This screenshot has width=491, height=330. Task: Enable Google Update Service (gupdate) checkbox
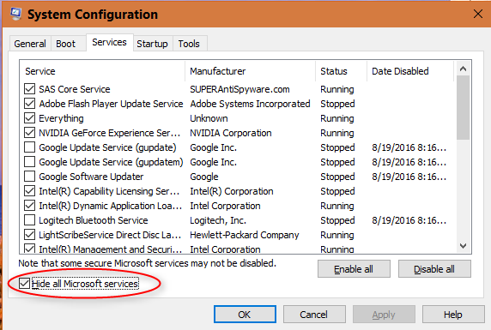[x=29, y=147]
